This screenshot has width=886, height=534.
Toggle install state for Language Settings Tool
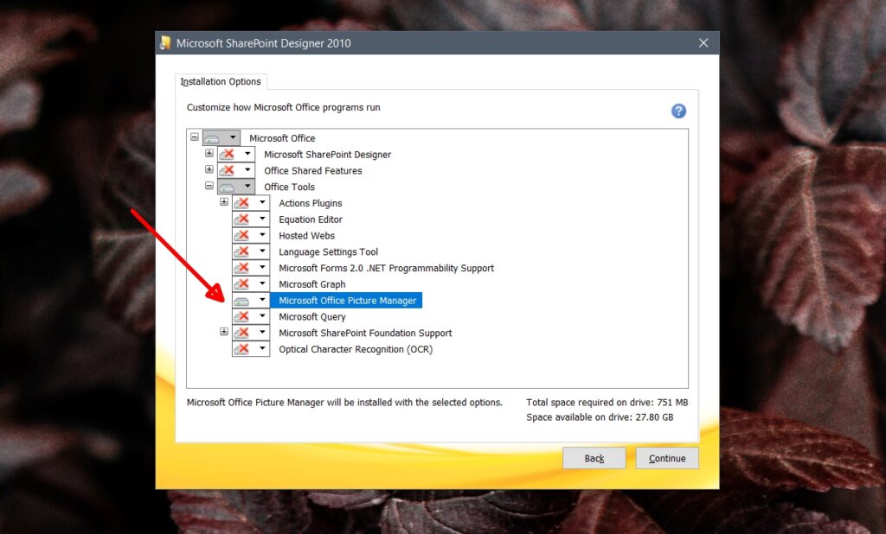pyautogui.click(x=244, y=251)
